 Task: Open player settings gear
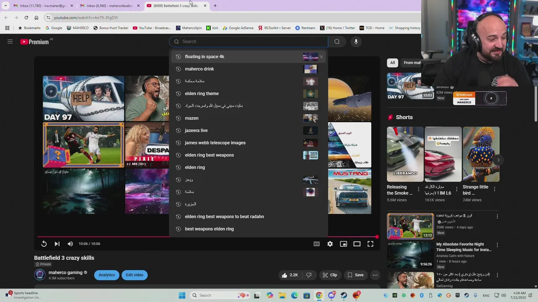330,244
